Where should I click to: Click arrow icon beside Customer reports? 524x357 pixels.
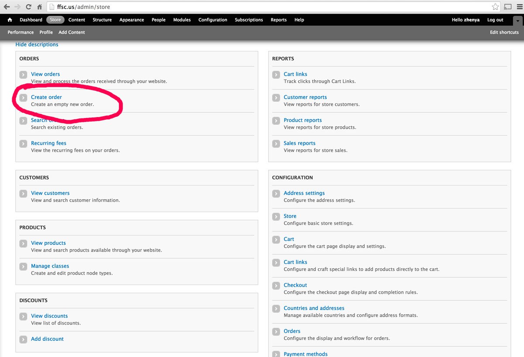tap(276, 98)
